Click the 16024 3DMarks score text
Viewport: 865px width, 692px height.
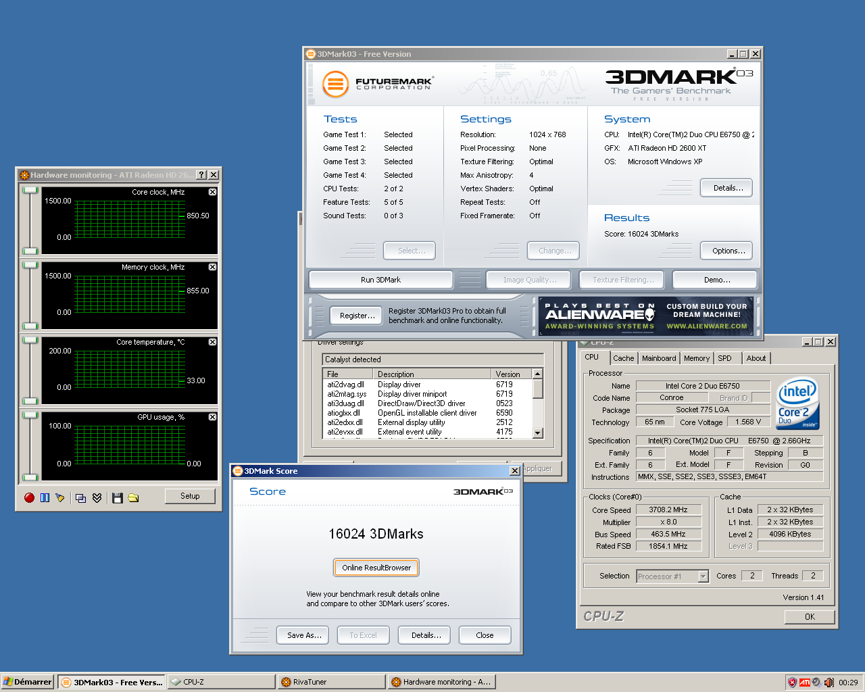coord(376,534)
